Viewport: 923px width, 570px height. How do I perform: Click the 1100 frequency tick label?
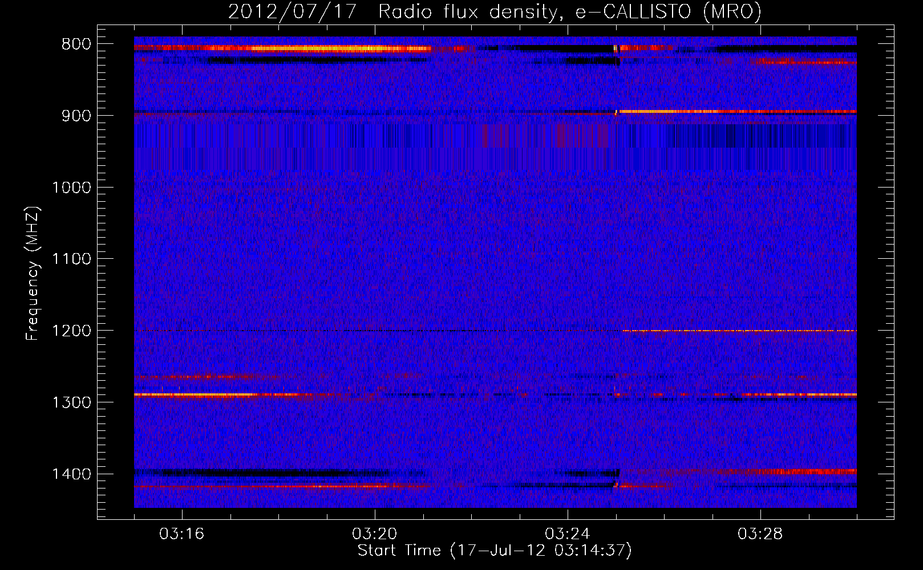pyautogui.click(x=71, y=259)
